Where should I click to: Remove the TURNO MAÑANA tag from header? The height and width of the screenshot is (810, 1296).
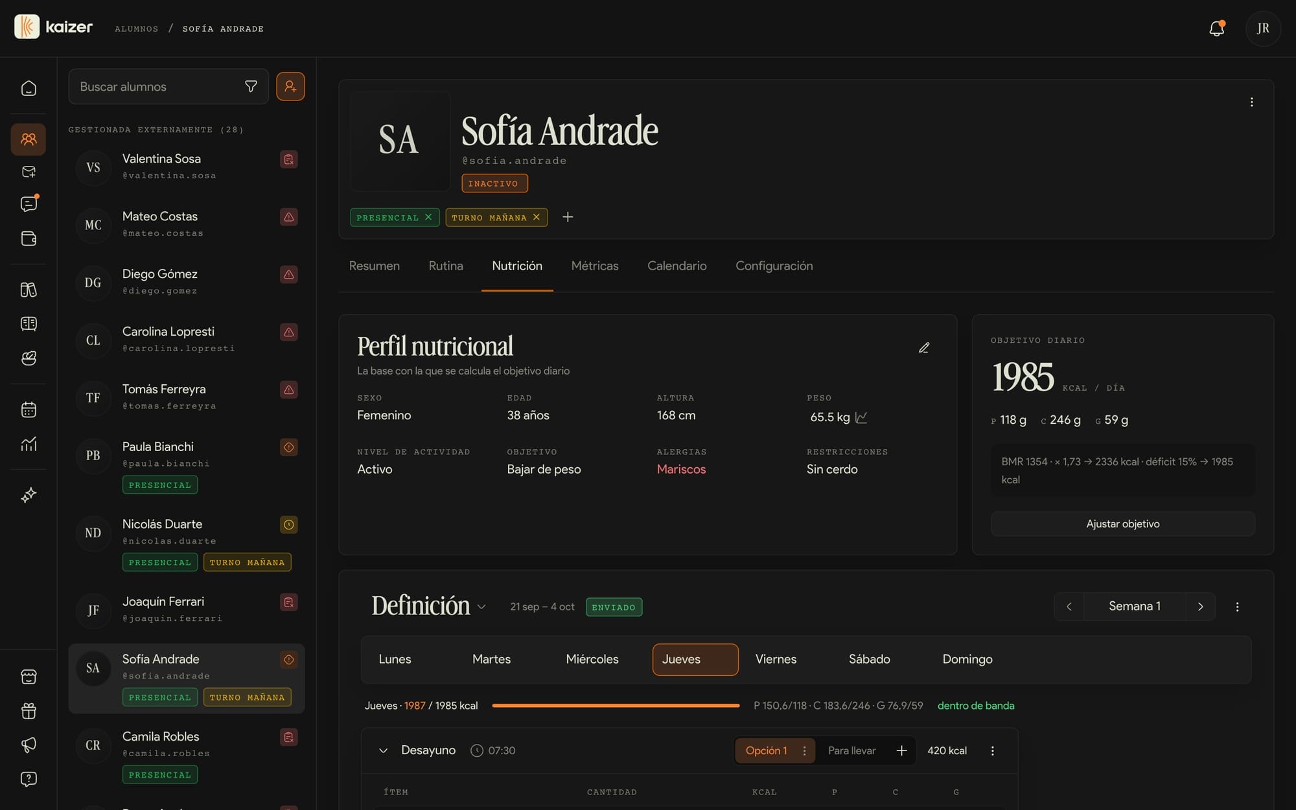click(537, 217)
